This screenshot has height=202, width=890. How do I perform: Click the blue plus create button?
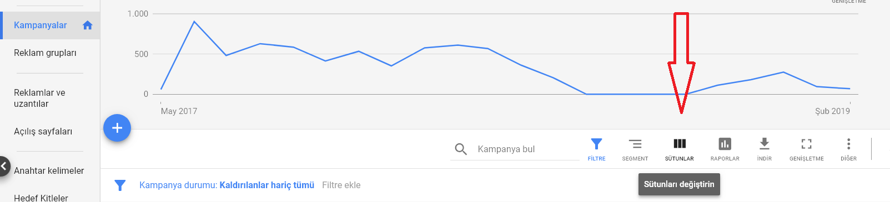point(117,128)
